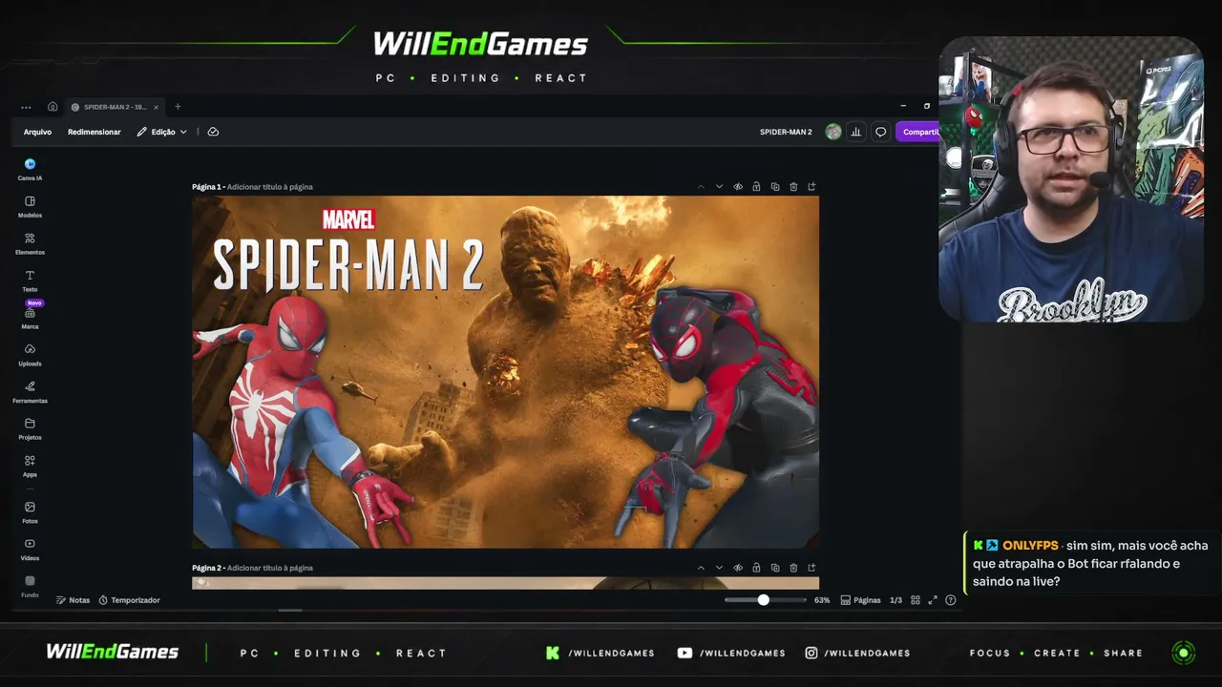Select the Texto tool
Image resolution: width=1222 pixels, height=687 pixels.
coord(30,281)
